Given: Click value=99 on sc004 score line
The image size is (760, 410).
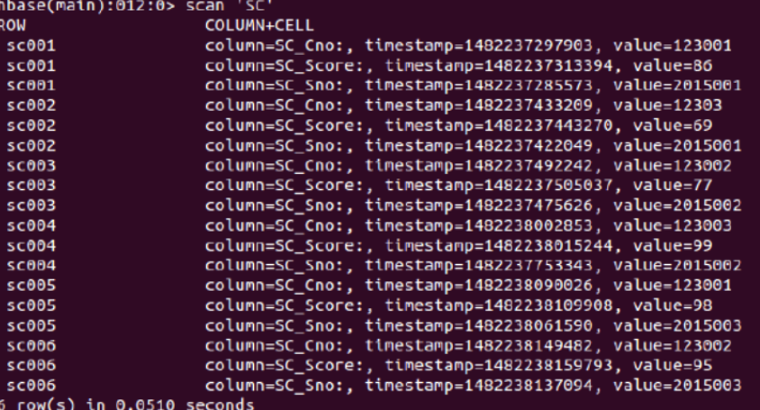Looking at the screenshot, I should tap(673, 245).
